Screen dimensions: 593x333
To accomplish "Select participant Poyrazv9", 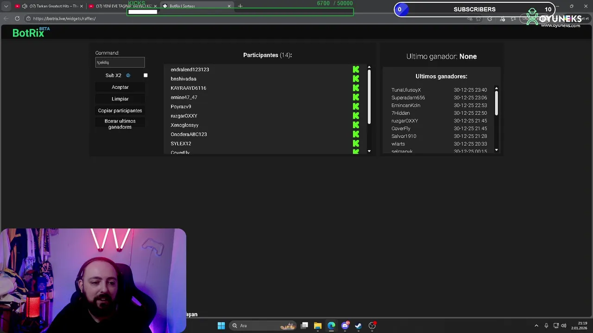I will pyautogui.click(x=181, y=106).
